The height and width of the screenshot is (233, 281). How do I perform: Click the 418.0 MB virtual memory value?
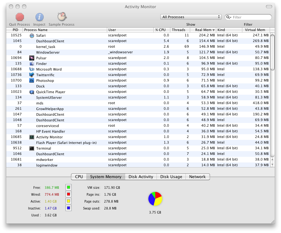coord(261,103)
